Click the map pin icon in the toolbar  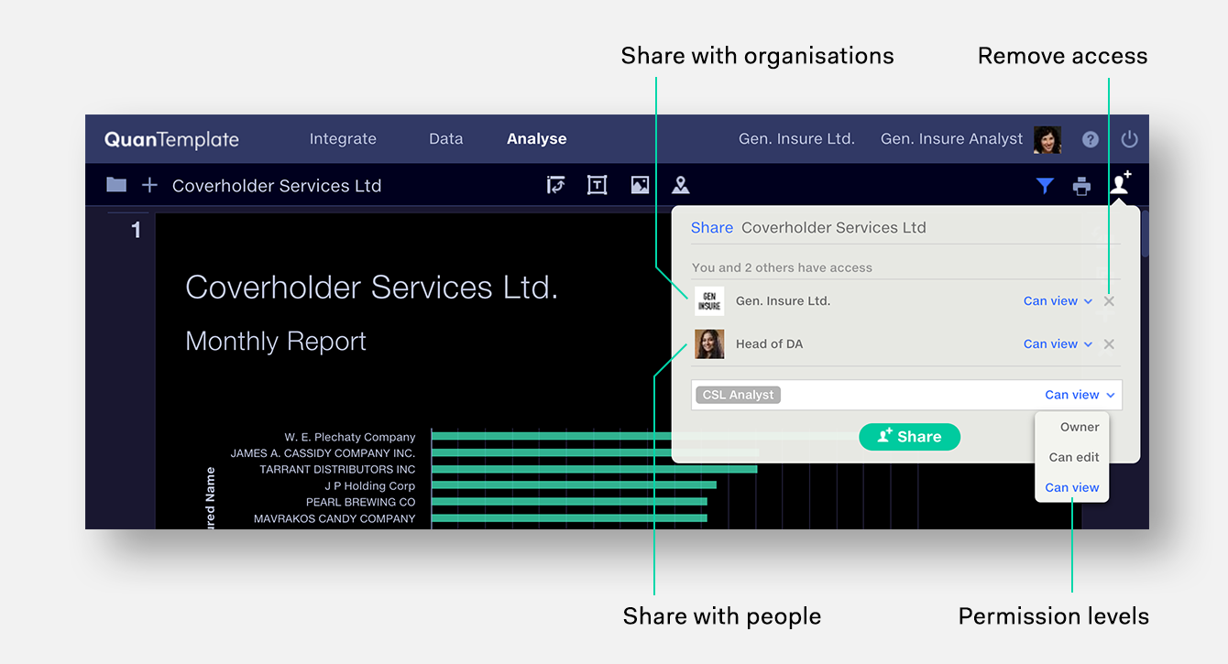[x=681, y=185]
